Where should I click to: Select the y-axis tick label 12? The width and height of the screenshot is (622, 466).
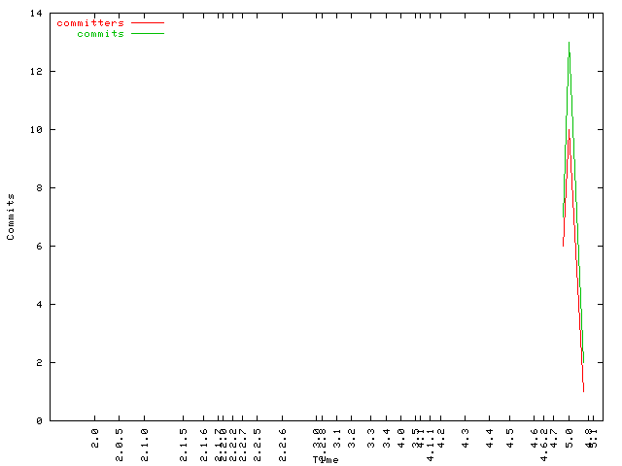35,72
